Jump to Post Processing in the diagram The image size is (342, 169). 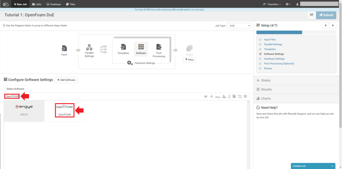point(159,50)
